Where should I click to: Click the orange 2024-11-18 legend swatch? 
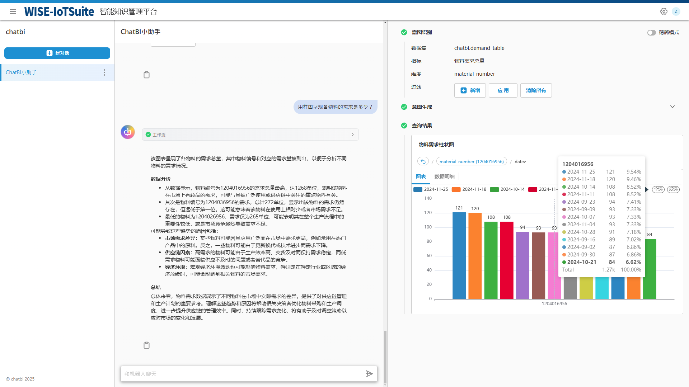tap(456, 189)
